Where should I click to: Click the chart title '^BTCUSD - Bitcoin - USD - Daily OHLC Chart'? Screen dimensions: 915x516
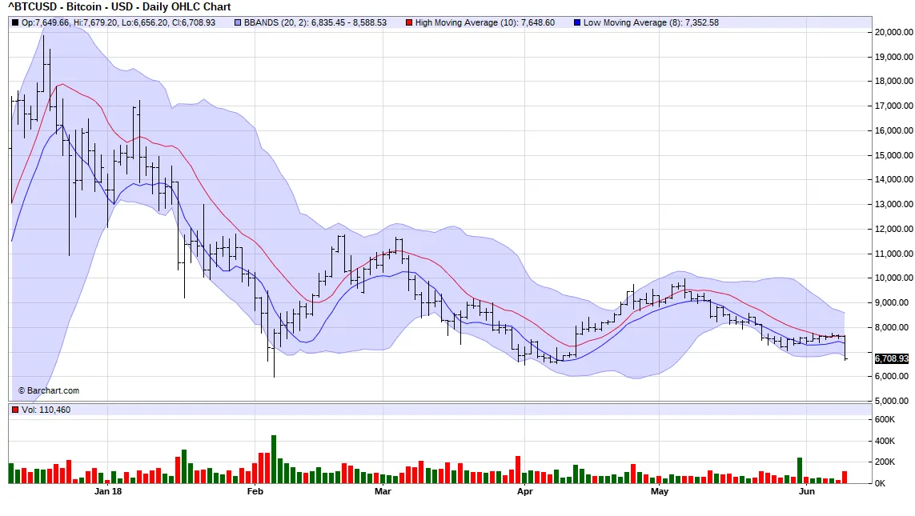pos(119,7)
